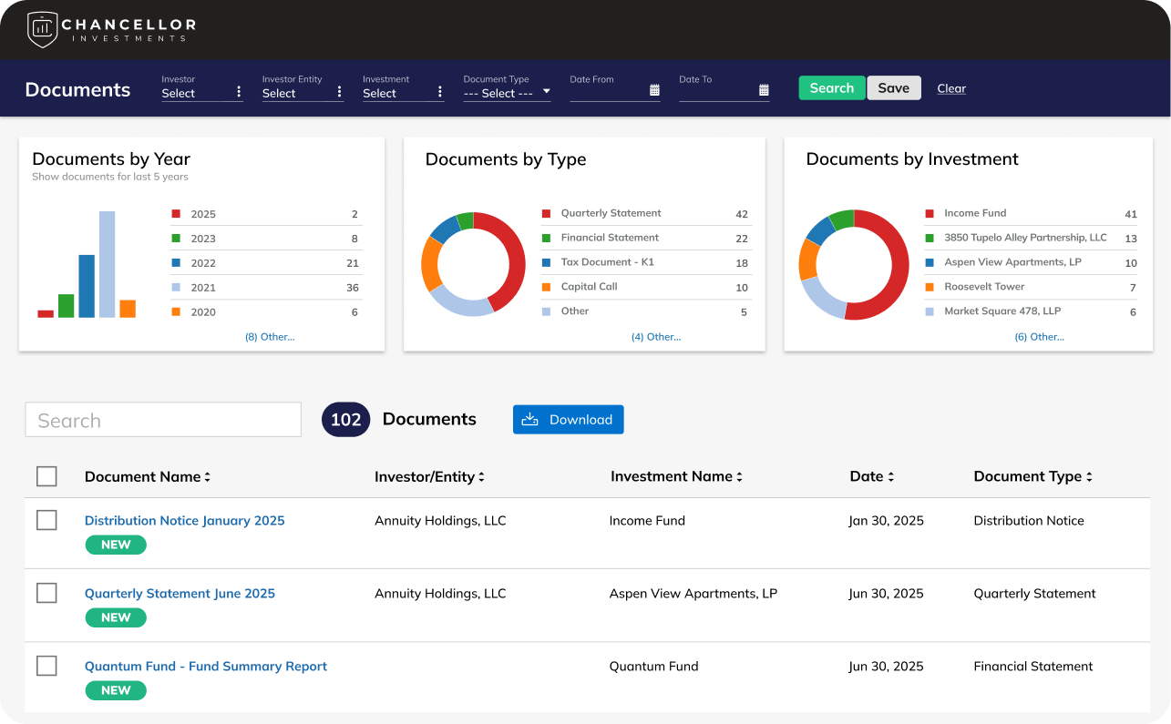Open the Date To calendar picker
1171x724 pixels.
pyautogui.click(x=764, y=90)
